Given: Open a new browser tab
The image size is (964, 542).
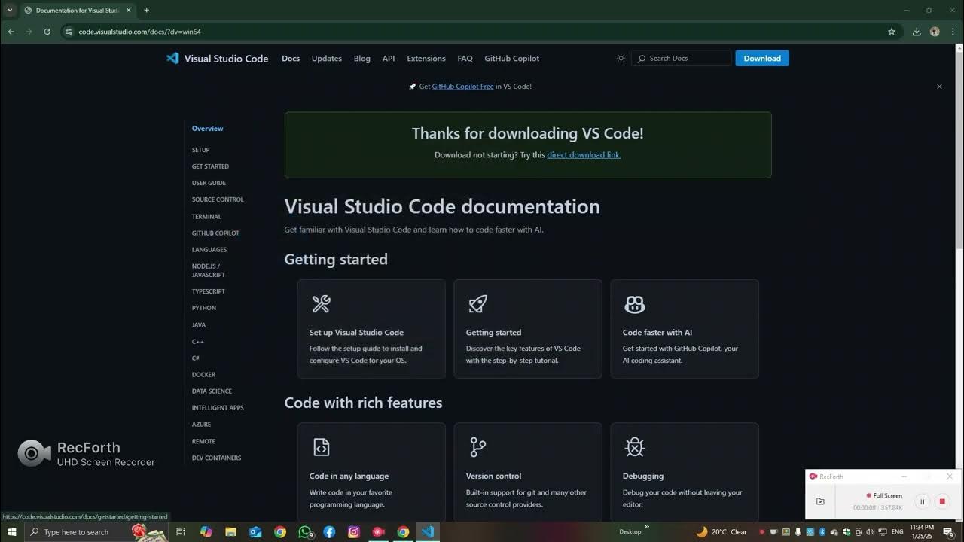Looking at the screenshot, I should [146, 10].
